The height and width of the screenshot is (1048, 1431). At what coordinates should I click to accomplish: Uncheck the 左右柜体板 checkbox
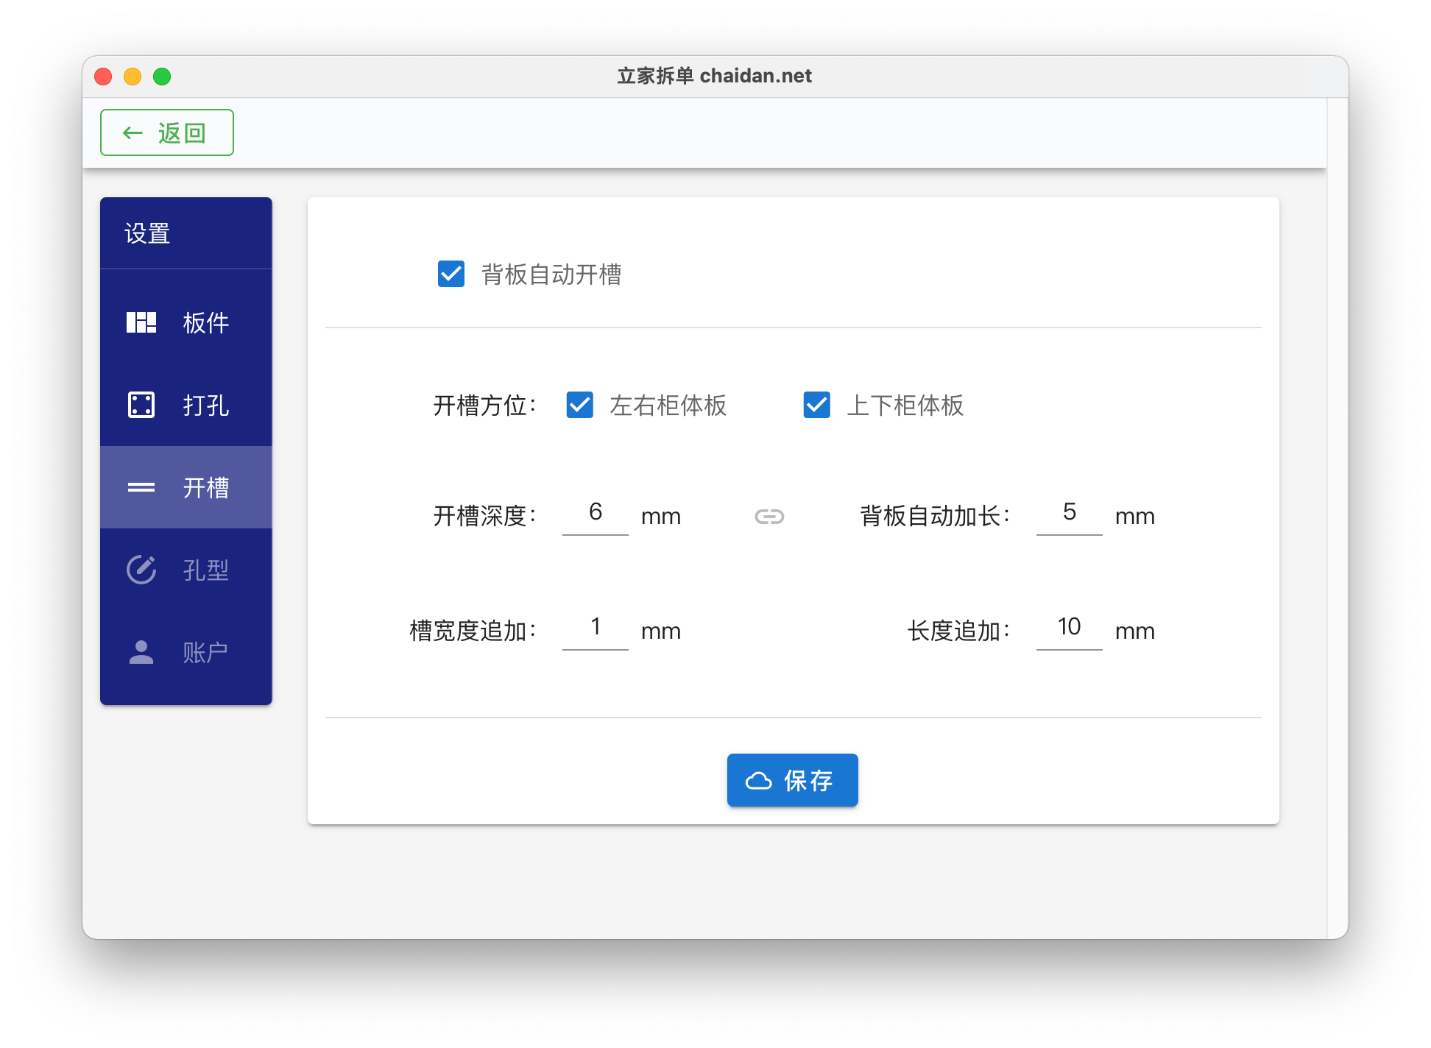(580, 405)
